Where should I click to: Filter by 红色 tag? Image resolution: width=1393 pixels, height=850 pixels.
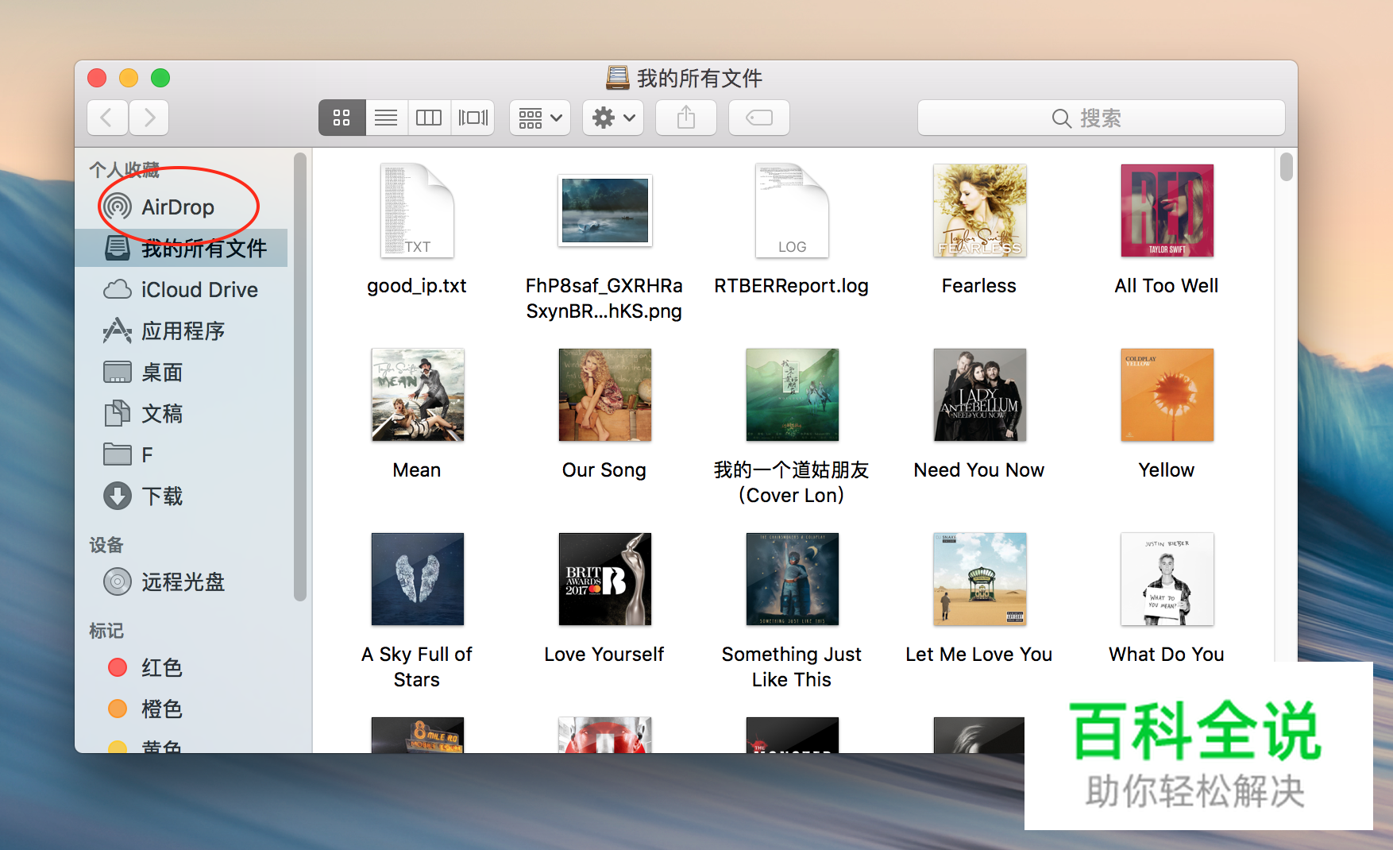pyautogui.click(x=181, y=667)
